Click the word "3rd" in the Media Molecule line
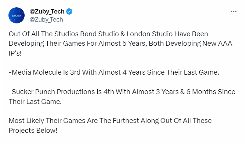 75,72
